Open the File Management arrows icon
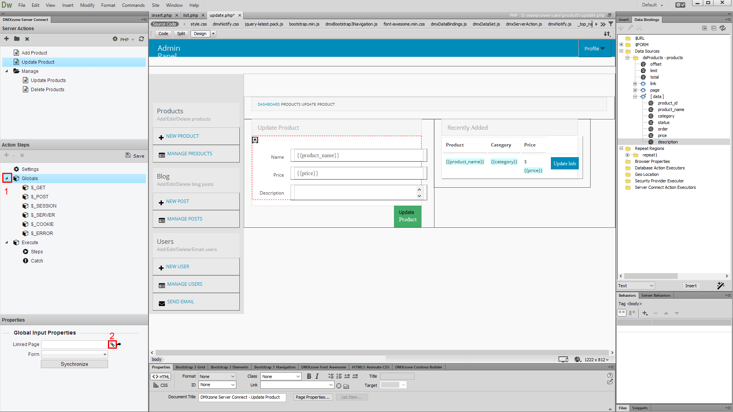Viewport: 733px width, 412px height. point(607,34)
